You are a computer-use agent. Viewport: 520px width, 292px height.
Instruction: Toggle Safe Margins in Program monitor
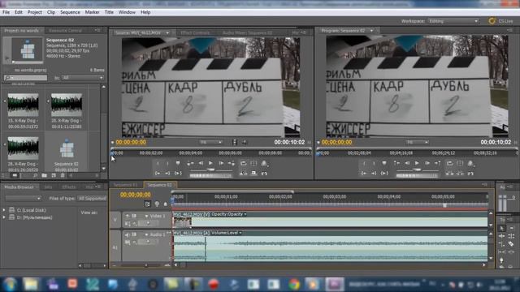click(x=461, y=163)
